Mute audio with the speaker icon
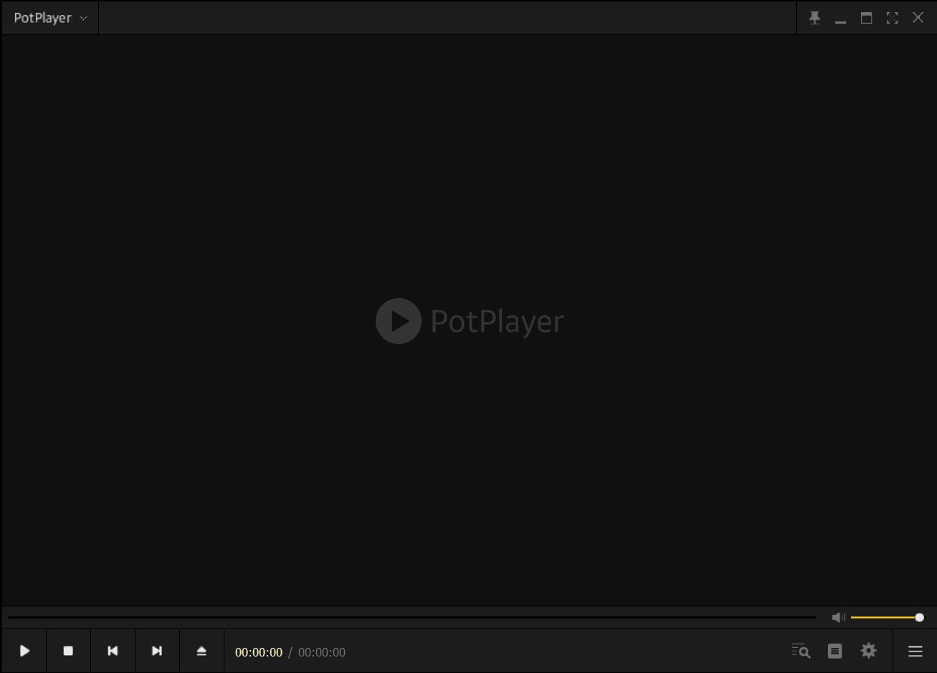The height and width of the screenshot is (673, 937). click(x=838, y=617)
